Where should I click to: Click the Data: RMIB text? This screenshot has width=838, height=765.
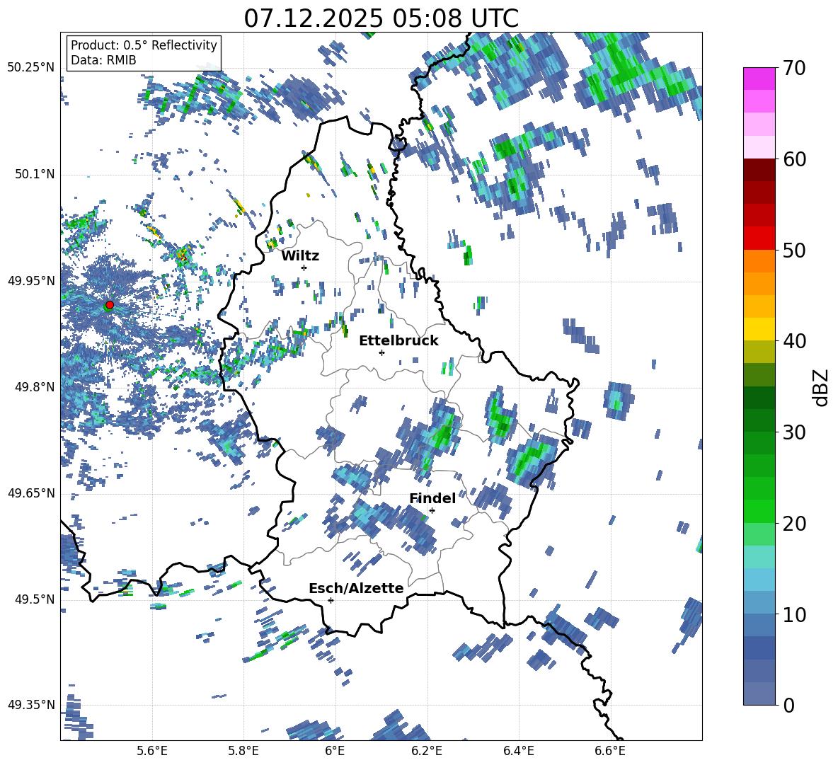tap(103, 60)
